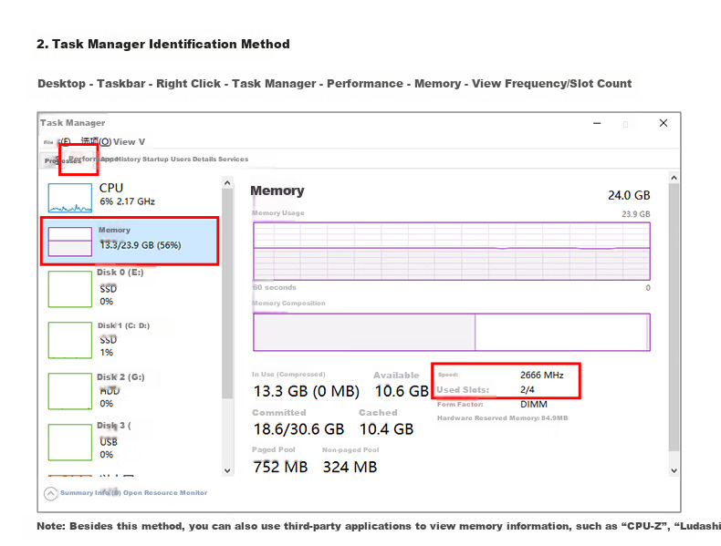Select the CPU usage graph thumbnail
This screenshot has height=546, width=721.
coord(70,198)
